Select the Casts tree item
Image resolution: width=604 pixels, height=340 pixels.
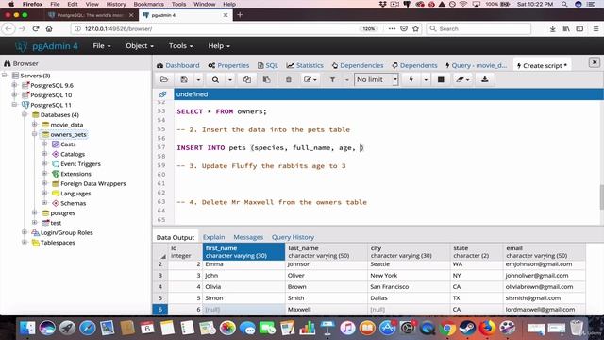(68, 144)
